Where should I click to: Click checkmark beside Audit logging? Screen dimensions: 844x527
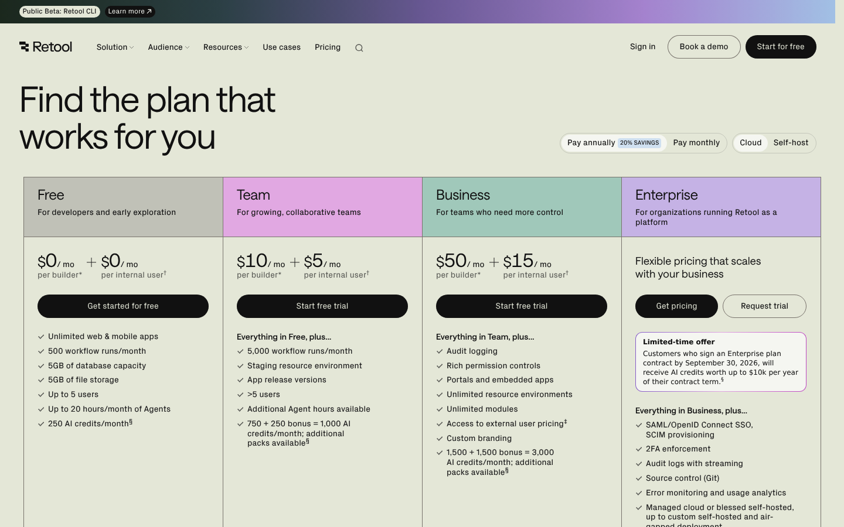440,351
